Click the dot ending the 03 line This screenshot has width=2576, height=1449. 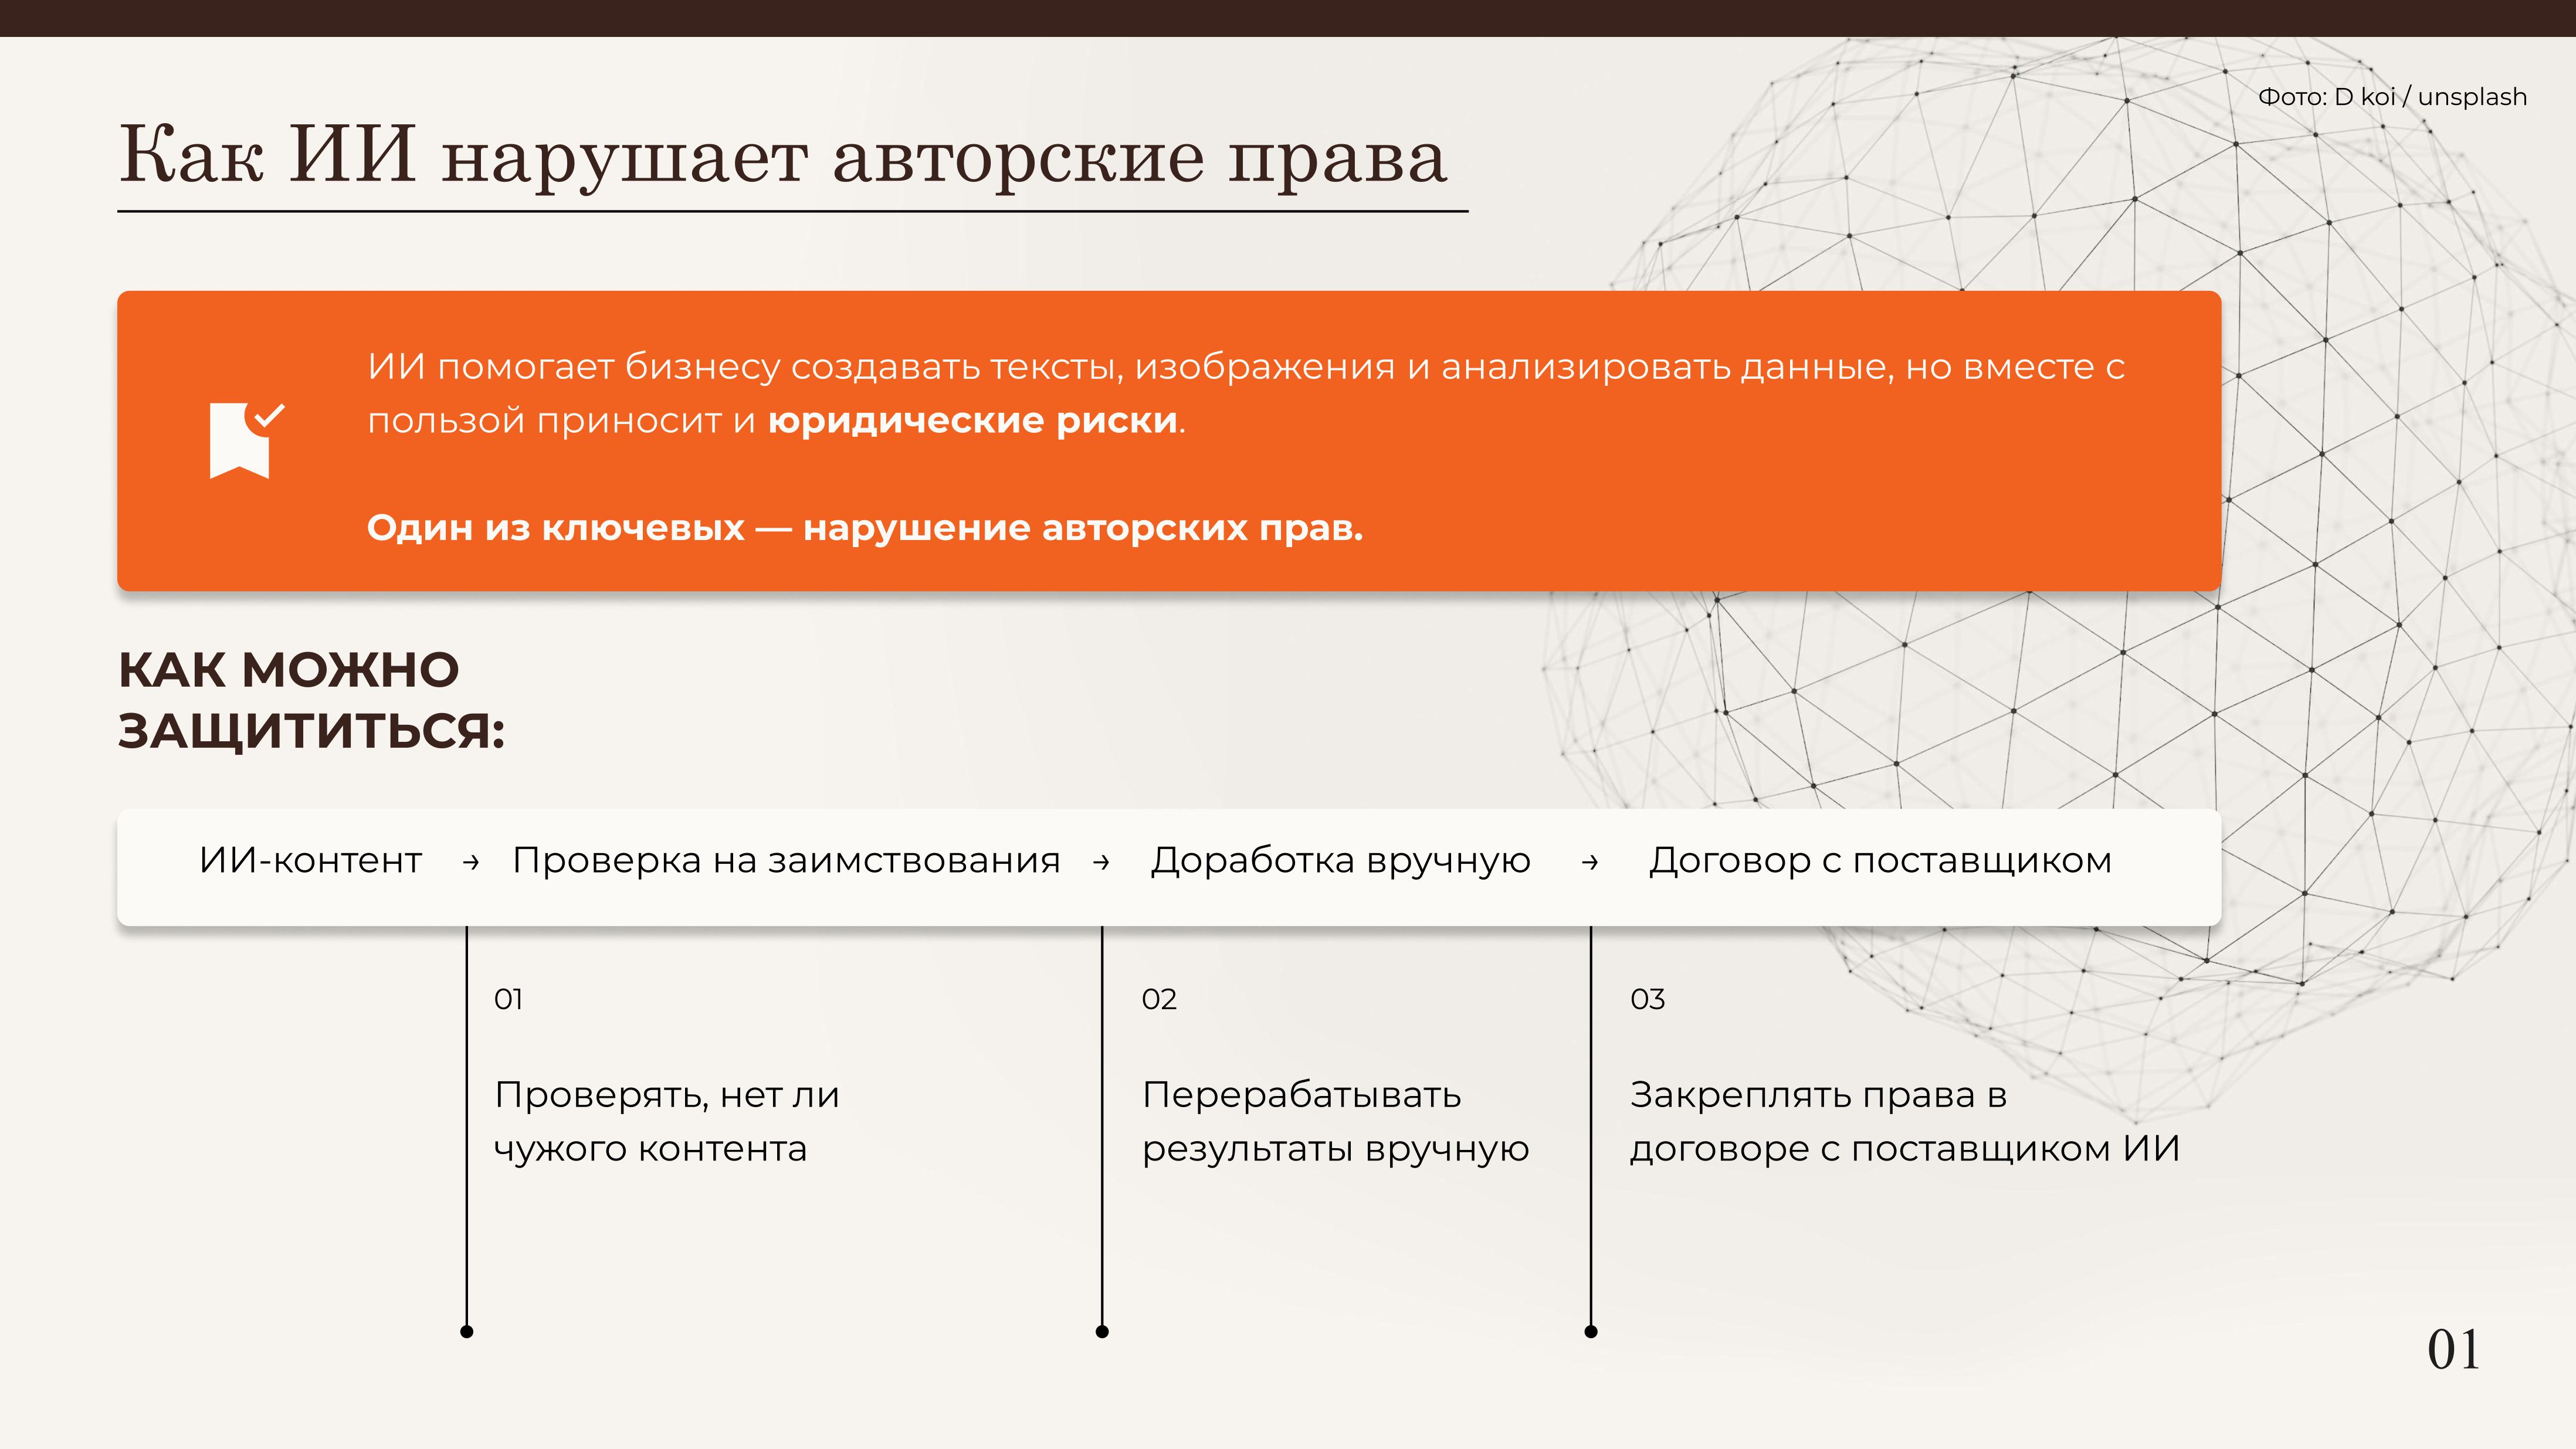coord(1591,1331)
